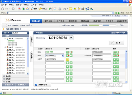Collapse the 全部 contacts group
Viewport: 132px width, 95px height.
pos(4,36)
